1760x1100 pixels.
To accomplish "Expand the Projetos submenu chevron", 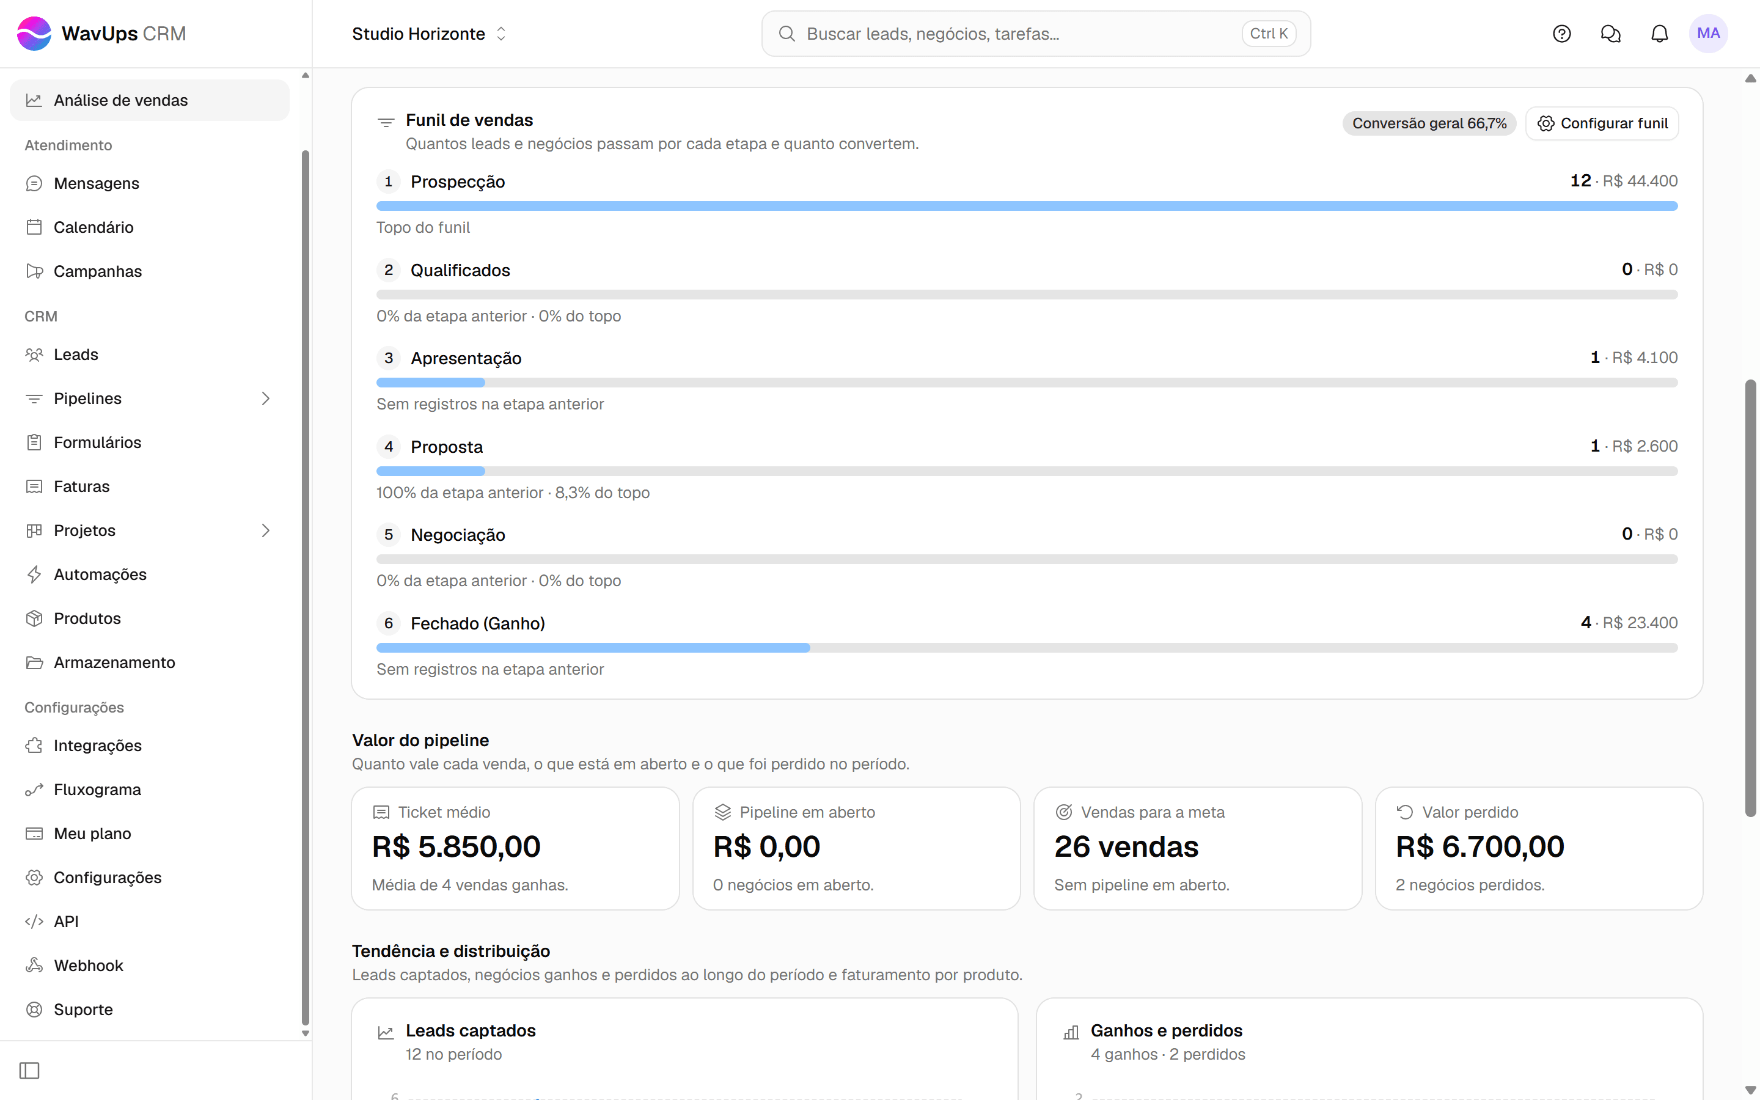I will click(265, 530).
